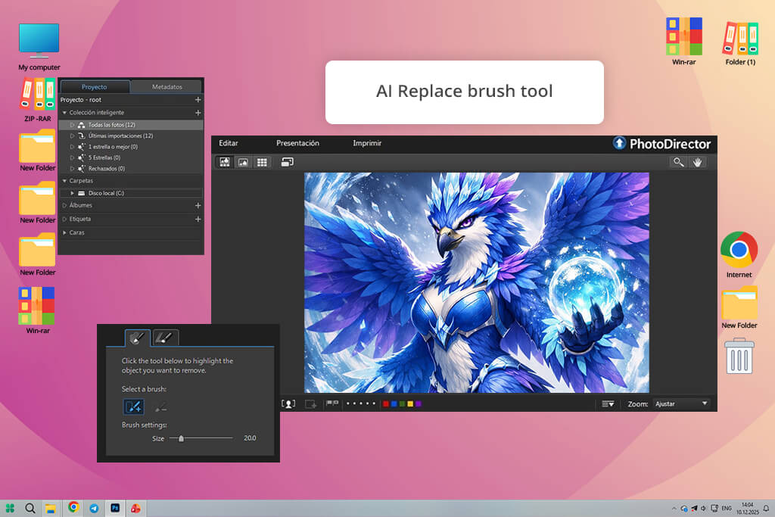Click the brush Size slider handle

point(182,438)
